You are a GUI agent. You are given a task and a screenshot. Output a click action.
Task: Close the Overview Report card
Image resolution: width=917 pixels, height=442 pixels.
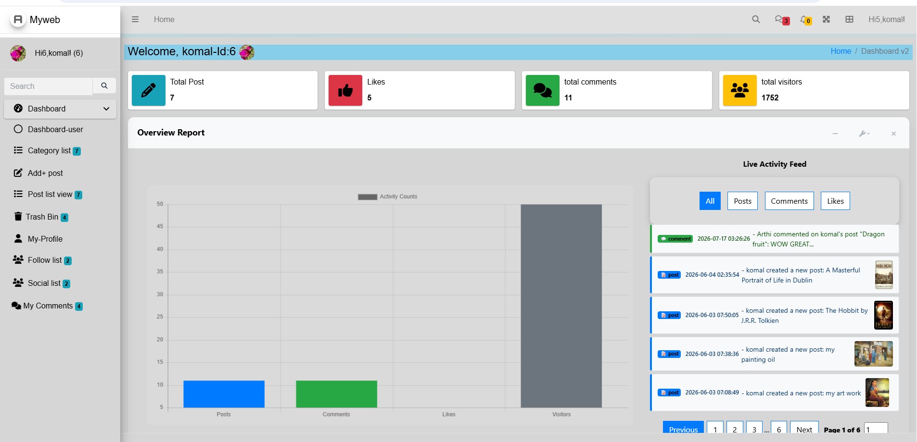(893, 134)
